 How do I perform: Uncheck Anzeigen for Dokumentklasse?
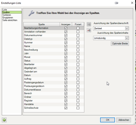66,90
